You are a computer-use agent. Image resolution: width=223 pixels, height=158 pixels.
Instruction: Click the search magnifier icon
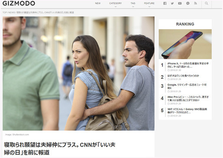206,3
